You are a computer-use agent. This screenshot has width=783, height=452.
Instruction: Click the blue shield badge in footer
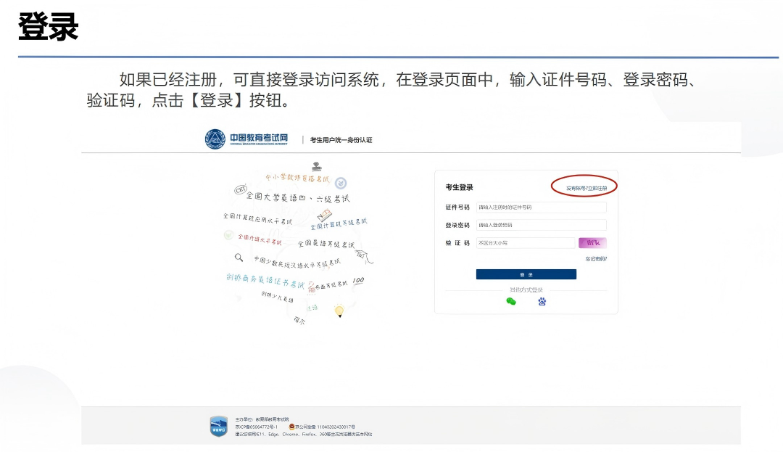point(219,426)
